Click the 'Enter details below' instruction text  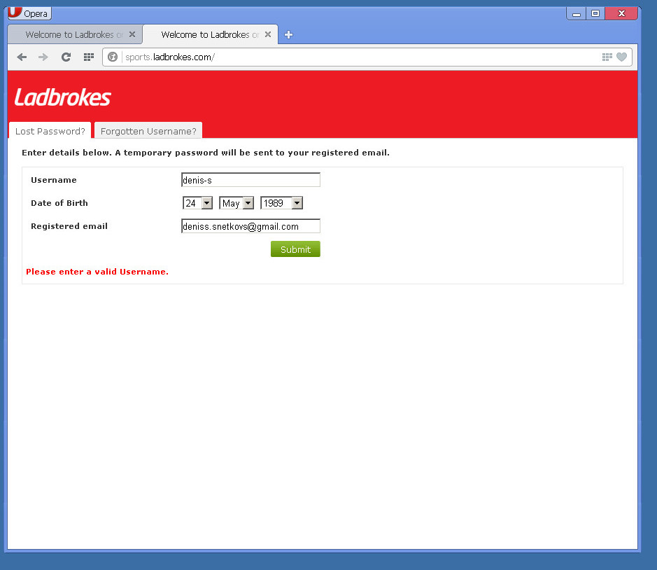click(206, 153)
